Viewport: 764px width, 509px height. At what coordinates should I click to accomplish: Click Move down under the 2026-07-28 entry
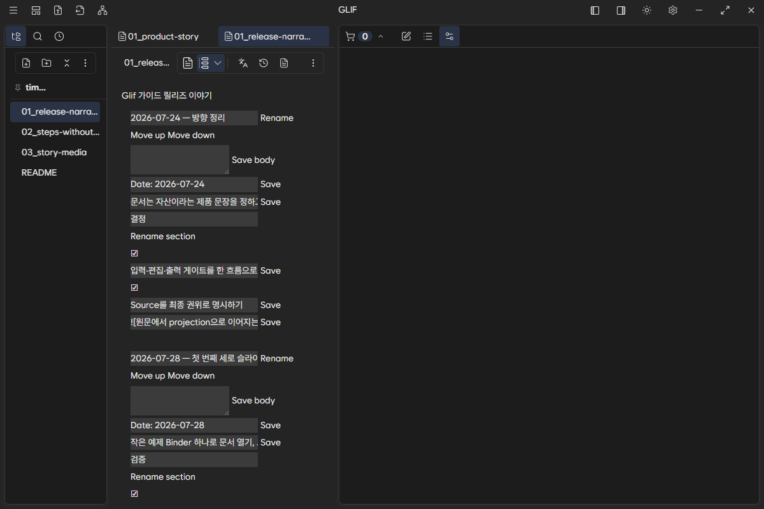click(191, 375)
